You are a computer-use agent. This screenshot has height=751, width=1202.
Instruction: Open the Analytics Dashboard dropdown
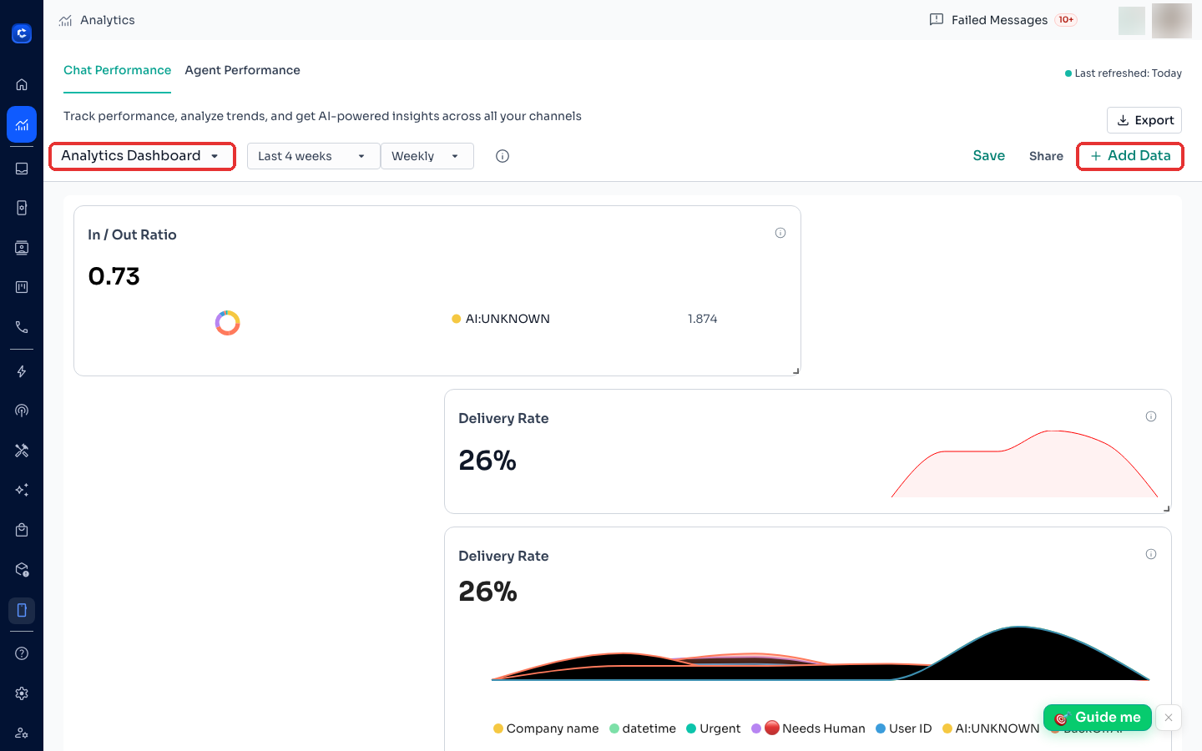pyautogui.click(x=142, y=156)
